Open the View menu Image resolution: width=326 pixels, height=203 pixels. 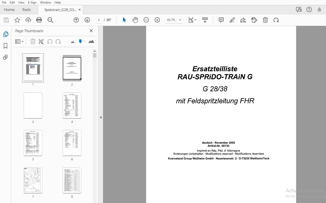click(x=21, y=2)
